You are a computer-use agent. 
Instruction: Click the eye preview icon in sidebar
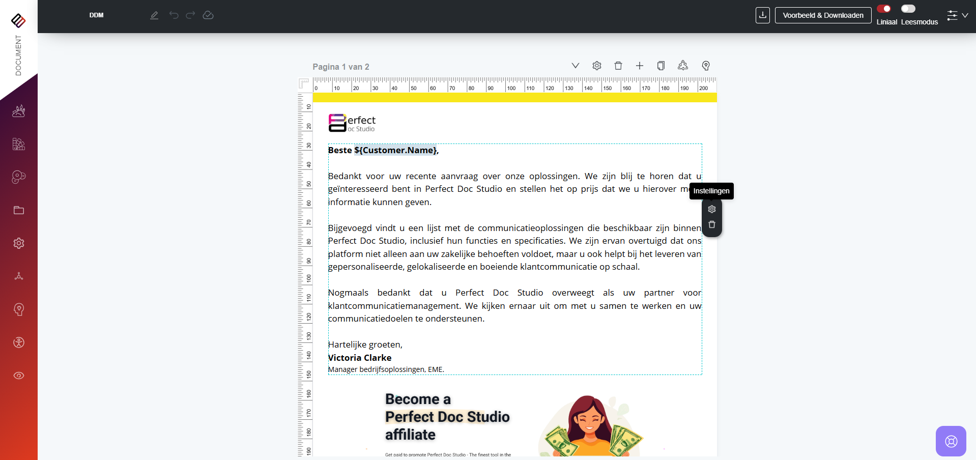pyautogui.click(x=19, y=376)
